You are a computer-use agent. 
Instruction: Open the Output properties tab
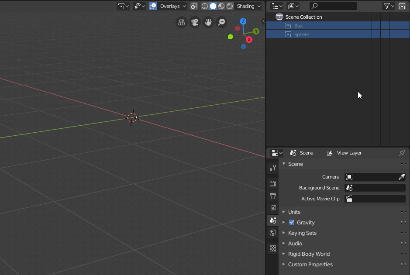point(272,196)
